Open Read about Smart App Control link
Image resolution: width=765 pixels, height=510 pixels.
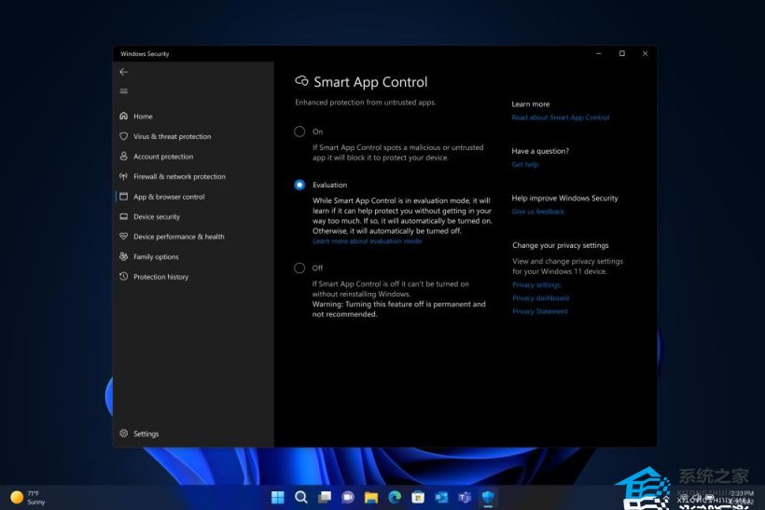coord(560,117)
